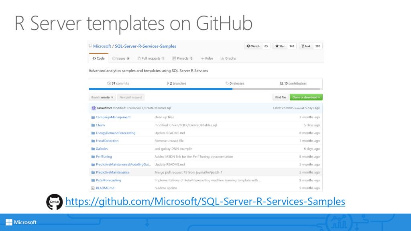Toggle Watch on this repository

pyautogui.click(x=253, y=46)
